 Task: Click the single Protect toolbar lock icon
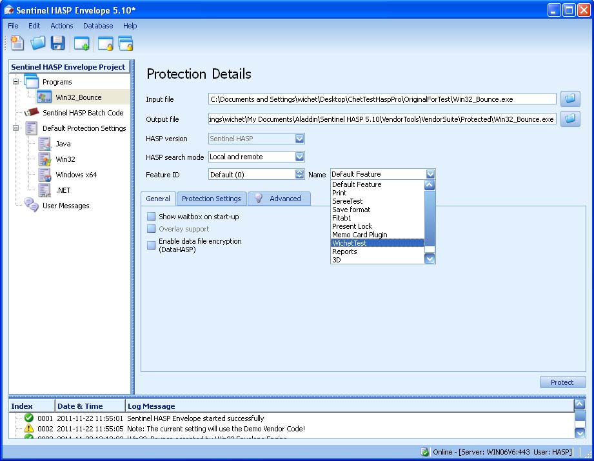(x=105, y=43)
